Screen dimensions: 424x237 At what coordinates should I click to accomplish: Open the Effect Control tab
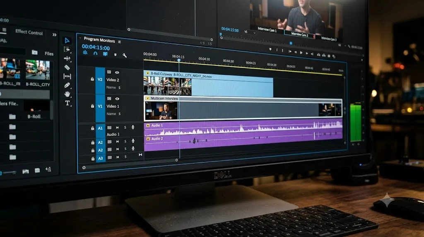(x=29, y=32)
